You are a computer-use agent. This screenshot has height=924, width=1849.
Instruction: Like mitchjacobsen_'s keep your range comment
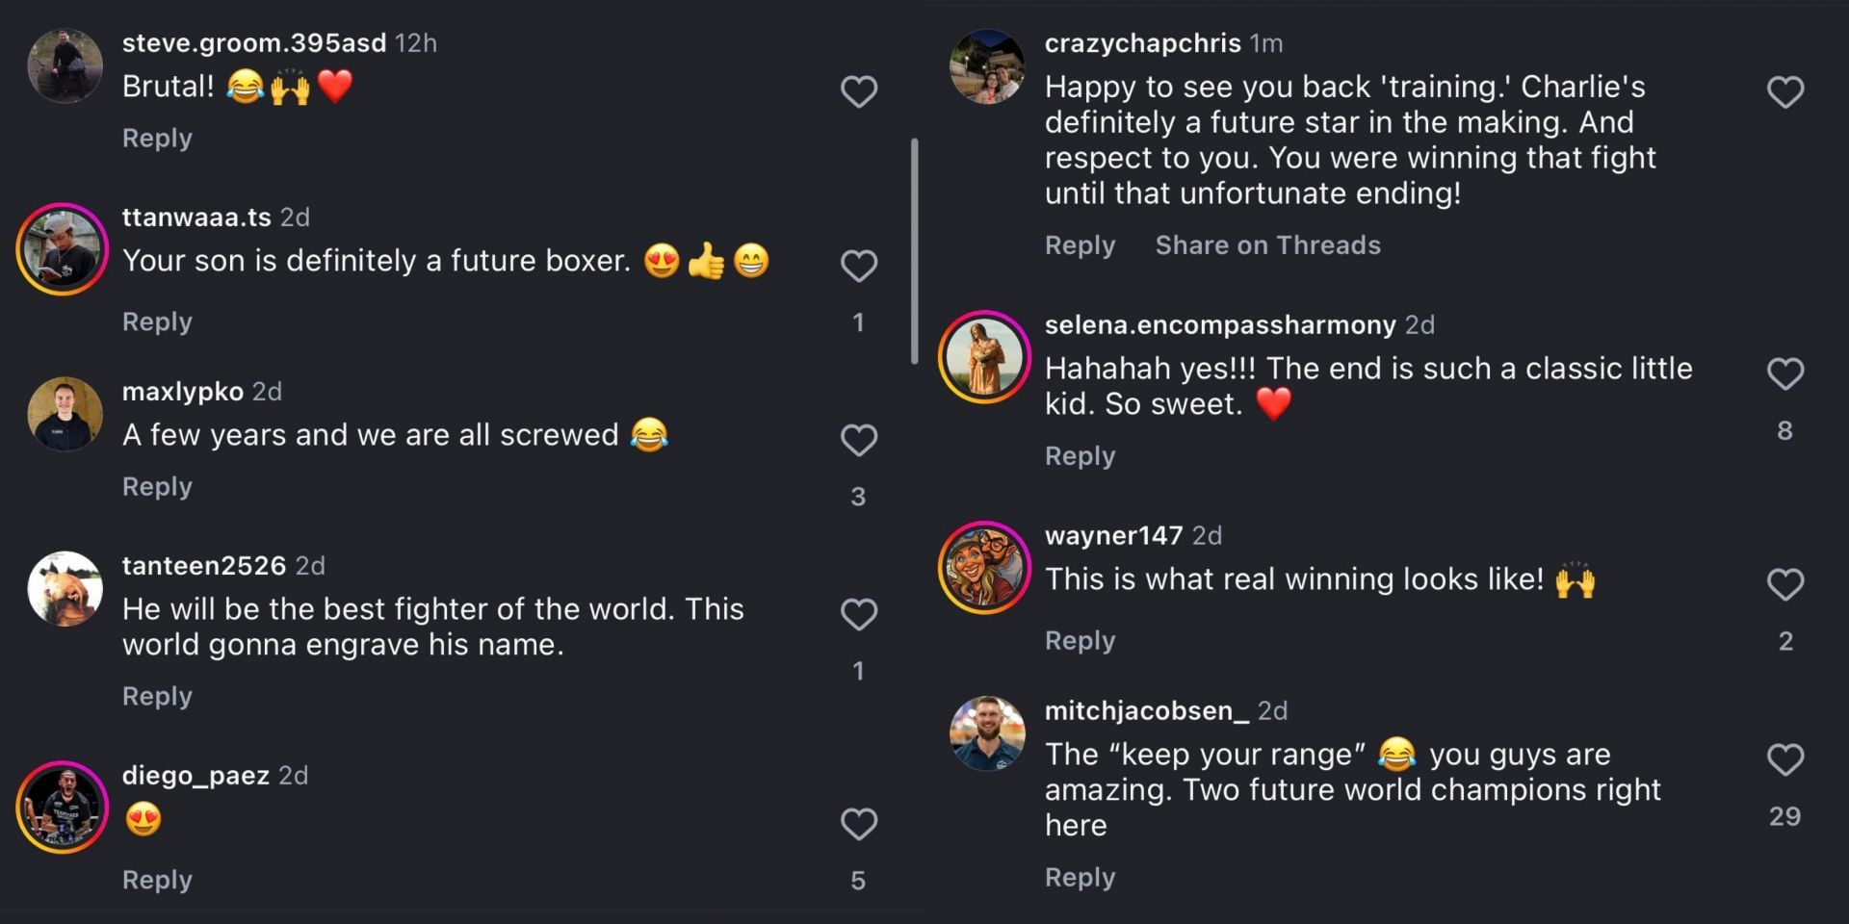(1786, 758)
